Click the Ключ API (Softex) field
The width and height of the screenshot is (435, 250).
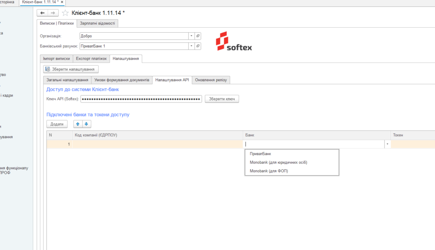141,99
